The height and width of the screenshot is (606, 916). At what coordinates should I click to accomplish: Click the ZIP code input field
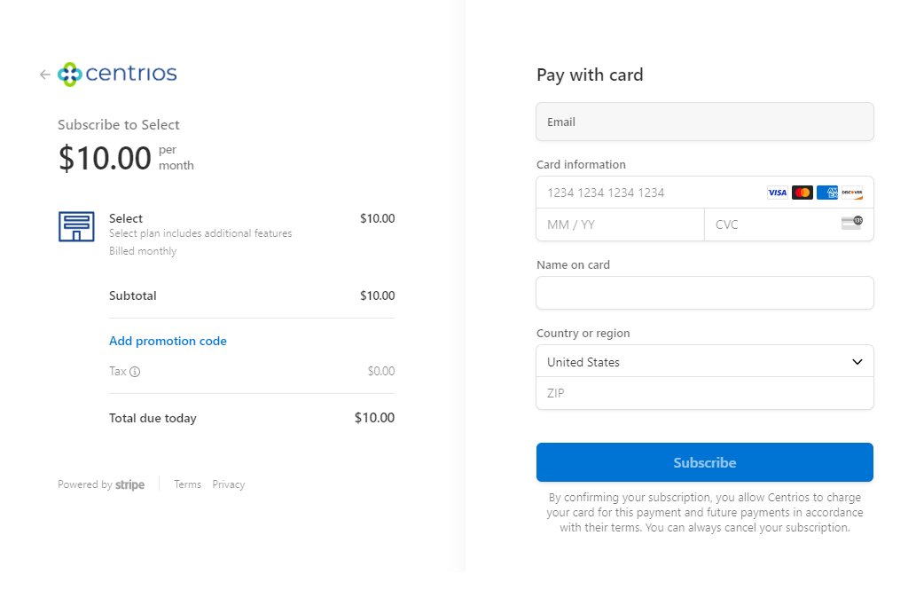[x=704, y=393]
